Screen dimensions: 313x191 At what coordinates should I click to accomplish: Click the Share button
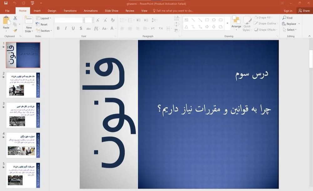point(304,11)
